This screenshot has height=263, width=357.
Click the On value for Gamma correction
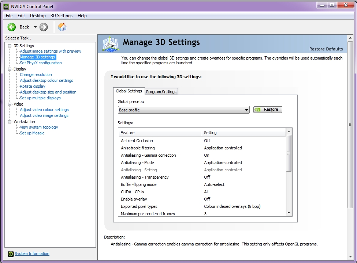click(207, 155)
